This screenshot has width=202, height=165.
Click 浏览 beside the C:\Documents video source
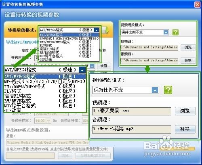[x=188, y=48]
